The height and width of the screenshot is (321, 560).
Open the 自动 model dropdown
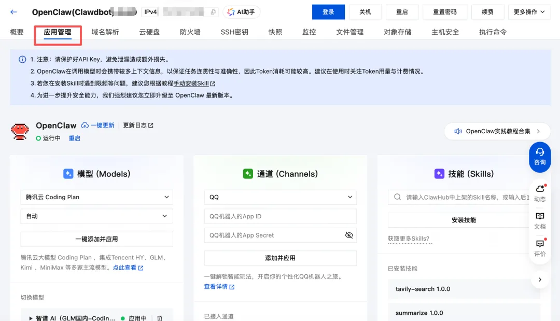pyautogui.click(x=97, y=216)
